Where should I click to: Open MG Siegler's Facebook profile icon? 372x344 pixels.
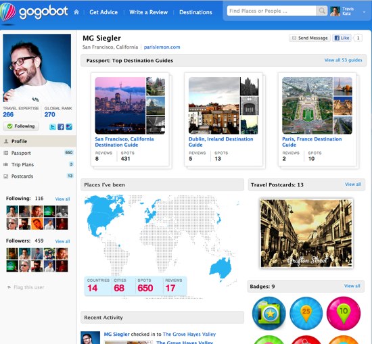pos(61,127)
